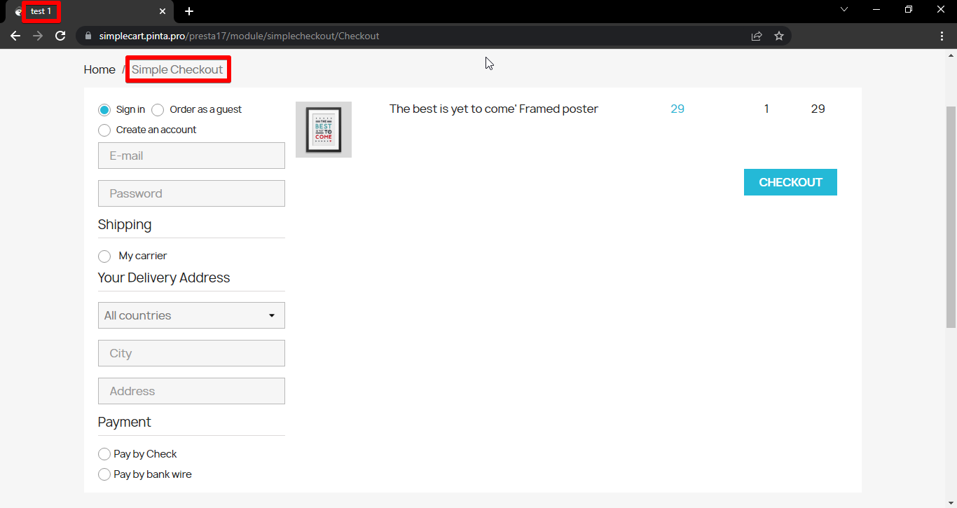
Task: Choose Pay by Check payment
Action: pyautogui.click(x=104, y=454)
